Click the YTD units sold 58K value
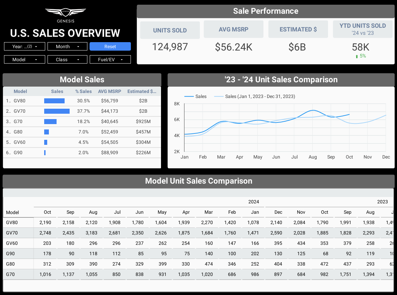397x295 pixels. (361, 47)
